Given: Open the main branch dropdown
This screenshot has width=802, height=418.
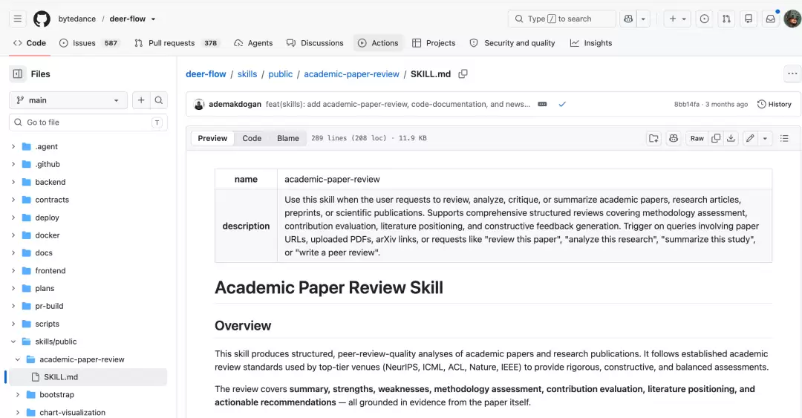Looking at the screenshot, I should pos(68,100).
